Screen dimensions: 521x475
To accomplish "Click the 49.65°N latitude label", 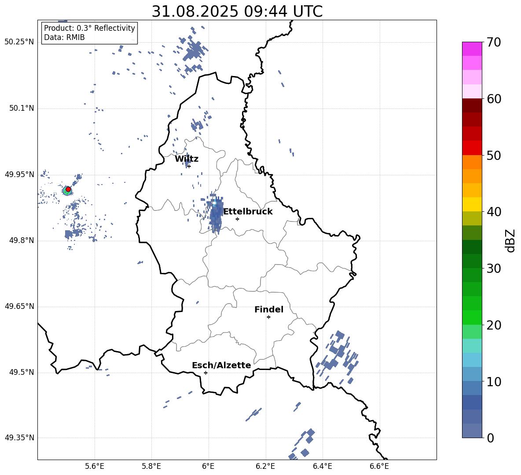I will click(19, 306).
